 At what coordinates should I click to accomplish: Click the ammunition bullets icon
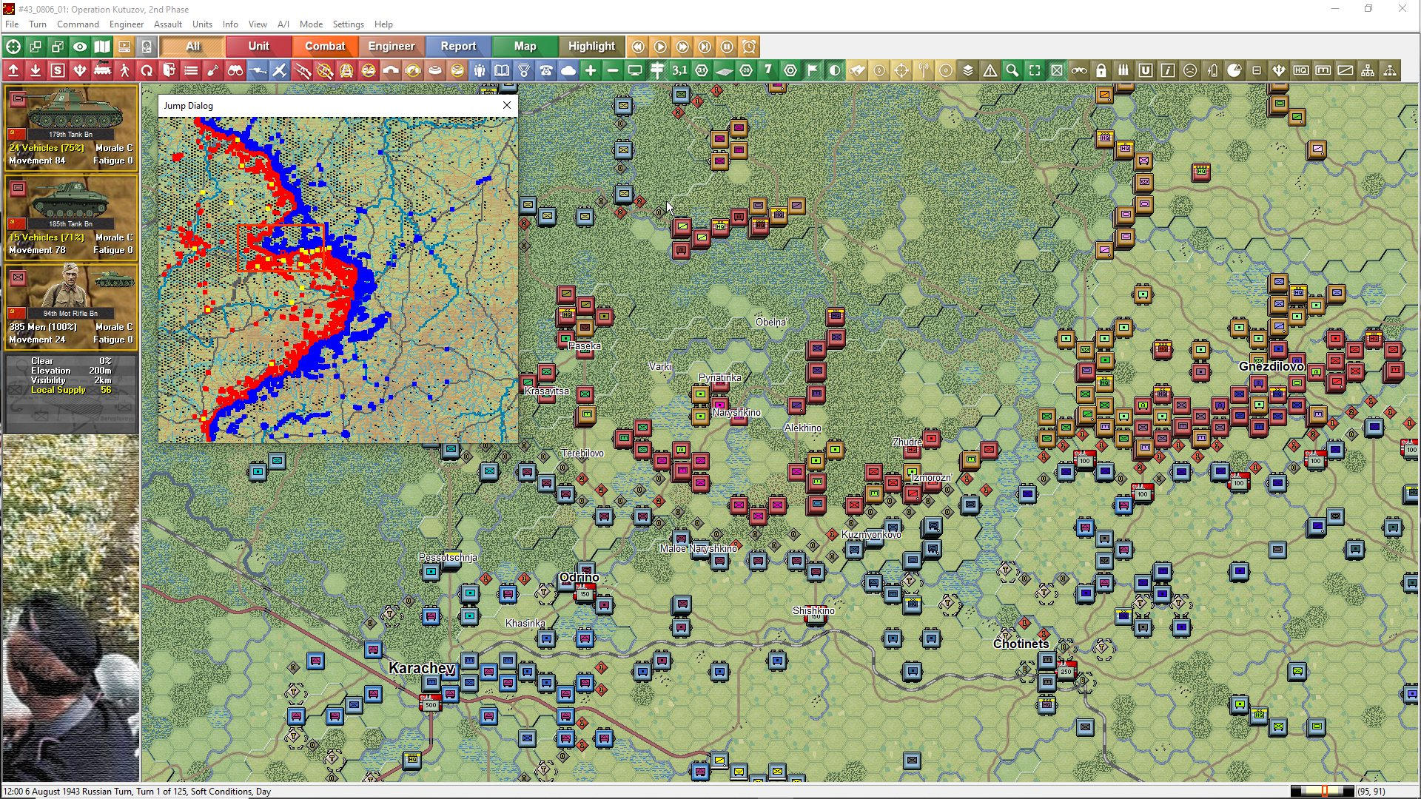point(1123,70)
